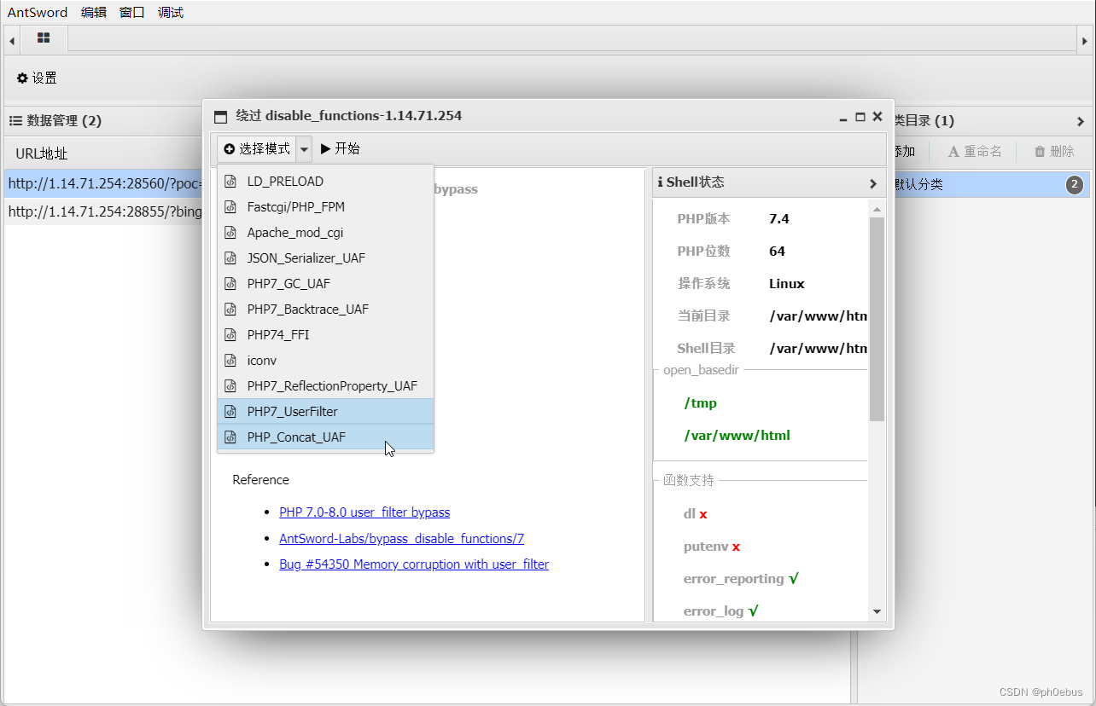The image size is (1096, 706).
Task: Click the script icon beside iconv
Action: point(230,360)
